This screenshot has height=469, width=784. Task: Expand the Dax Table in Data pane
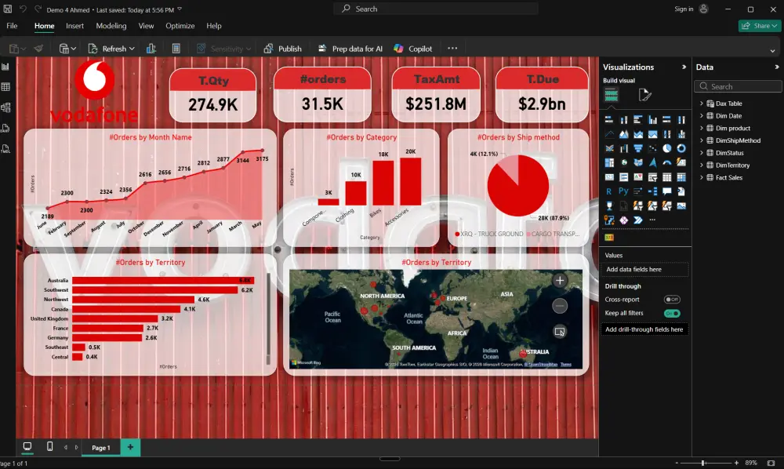[702, 104]
